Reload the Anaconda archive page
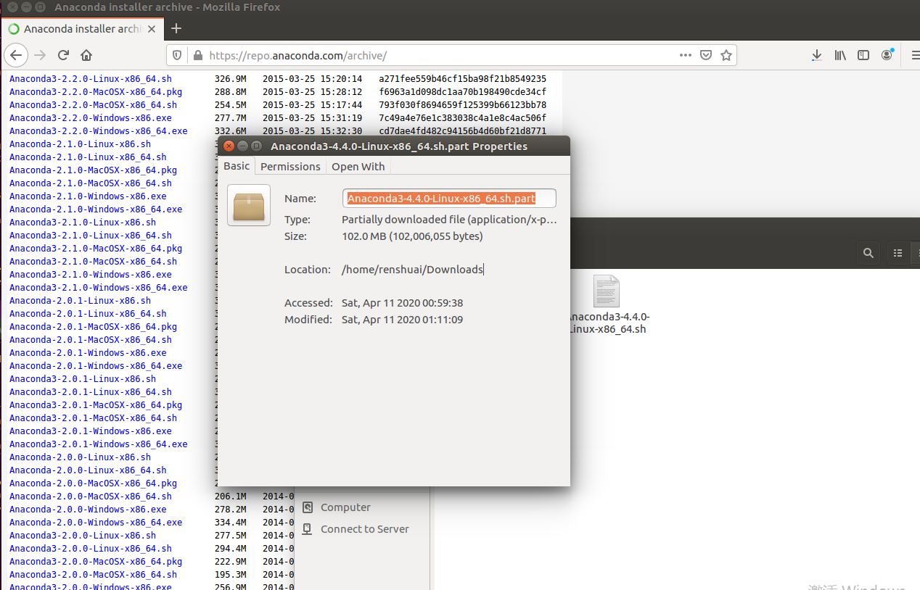The image size is (920, 590). tap(62, 54)
